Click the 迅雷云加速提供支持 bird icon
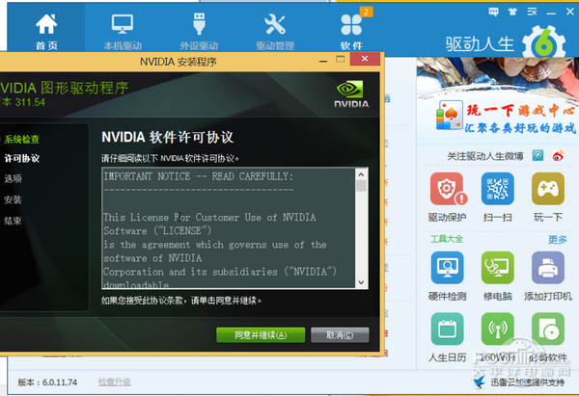 (480, 382)
